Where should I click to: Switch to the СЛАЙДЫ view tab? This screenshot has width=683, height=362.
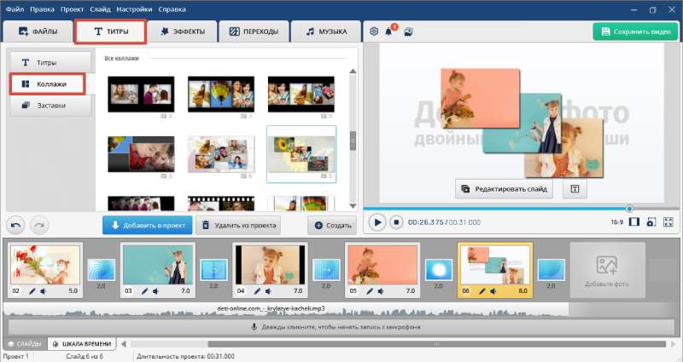25,344
